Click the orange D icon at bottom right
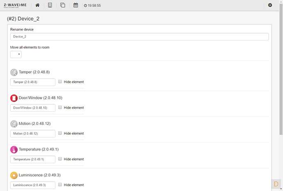 276,184
